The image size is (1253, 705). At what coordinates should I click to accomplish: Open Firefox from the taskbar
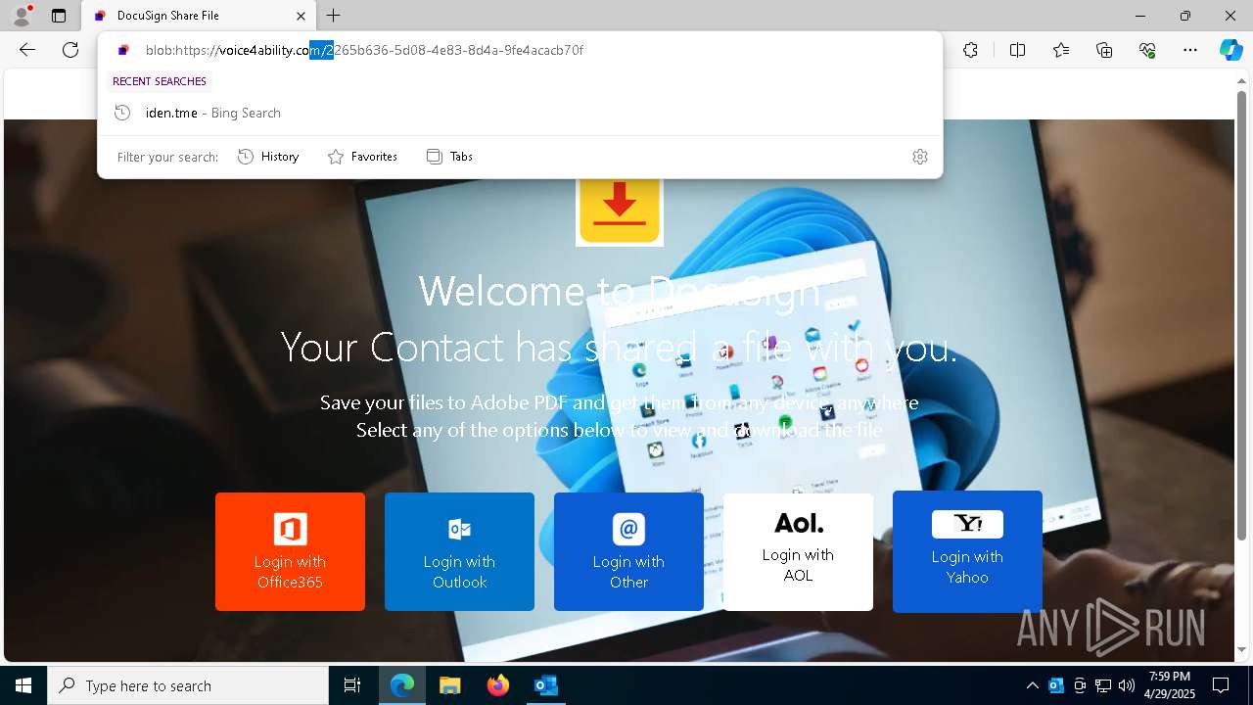497,685
